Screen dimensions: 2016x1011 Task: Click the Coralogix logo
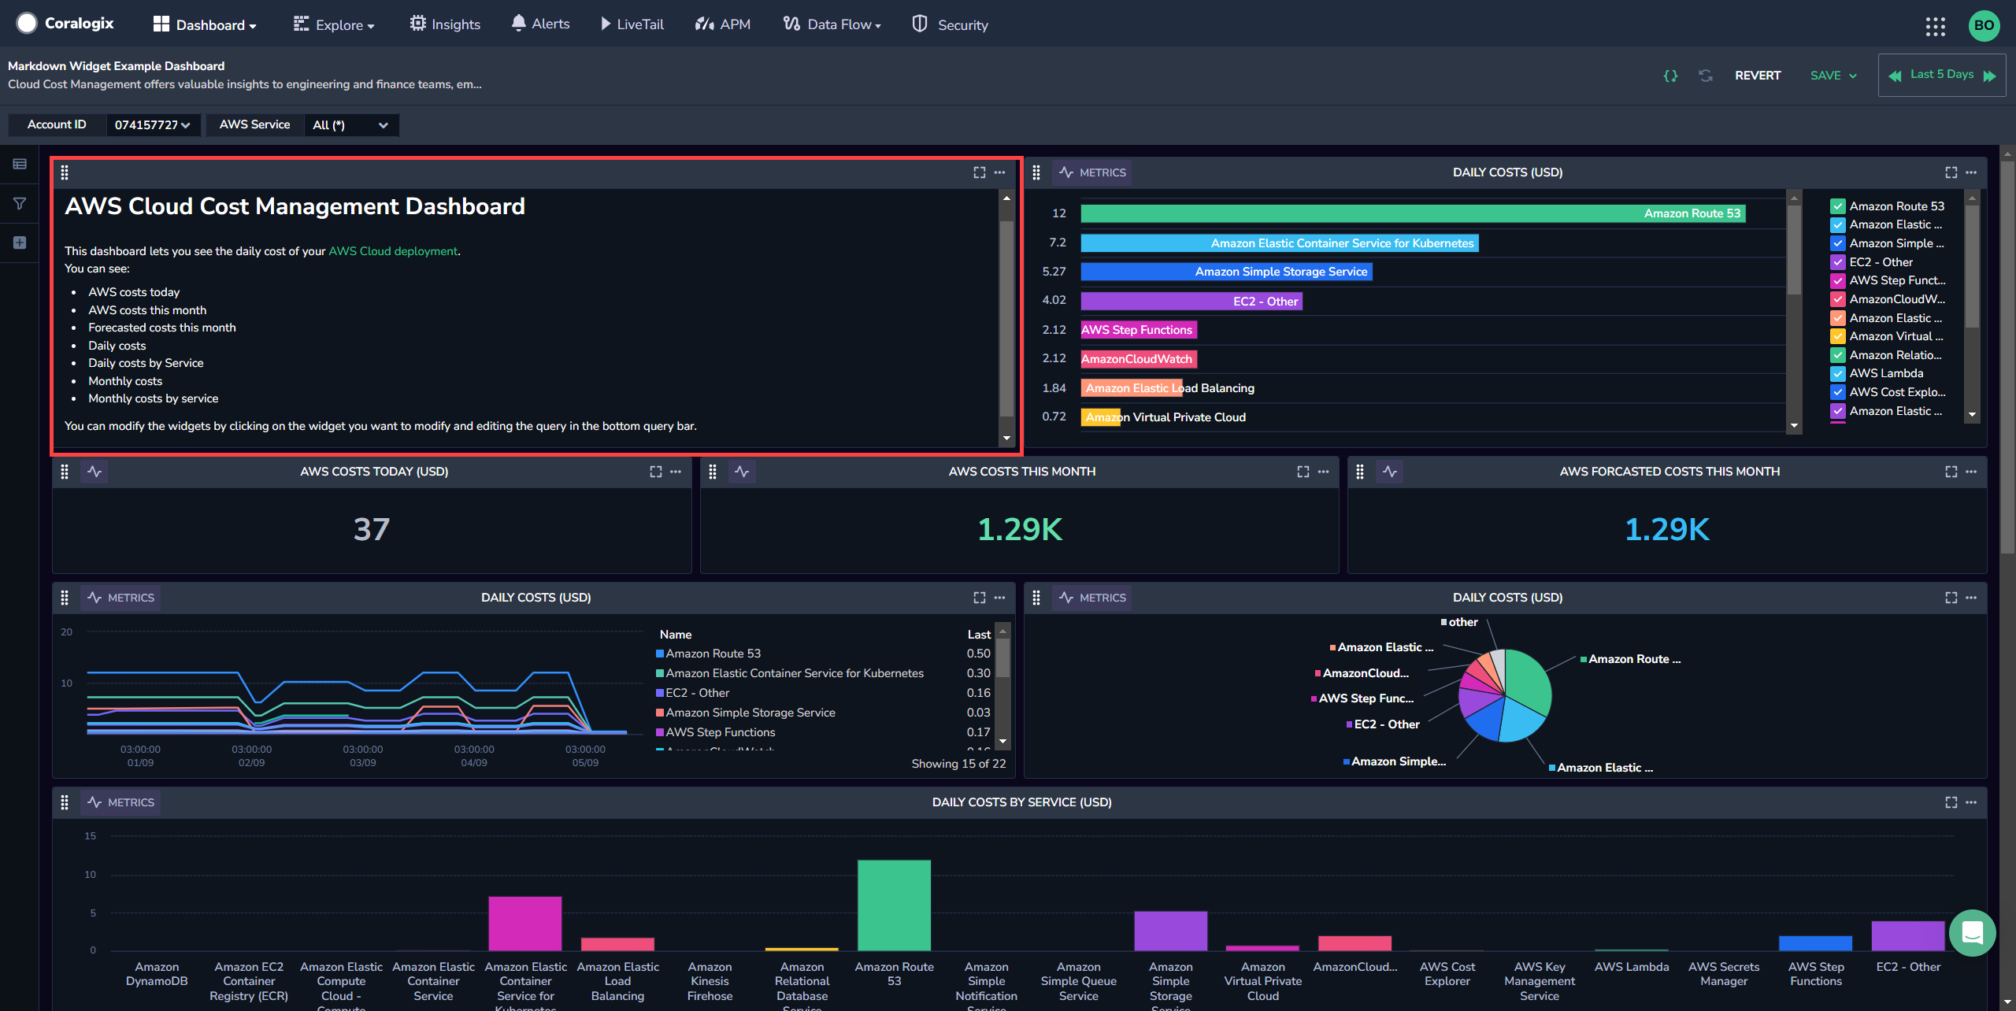[x=65, y=24]
